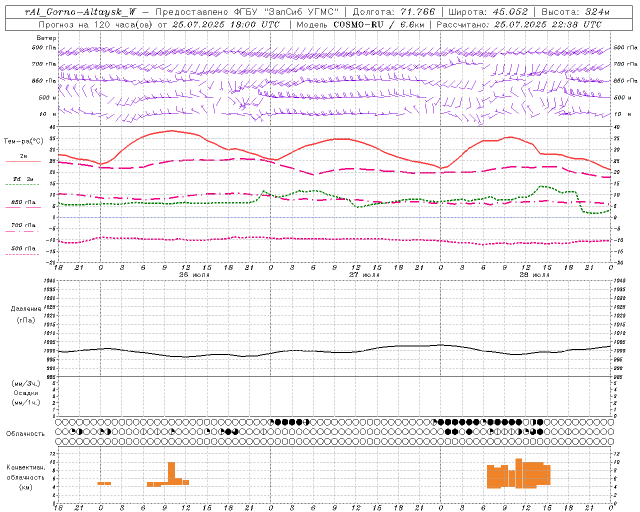Click the Тем-ра(°C) axis label
640x512 pixels.
23,141
